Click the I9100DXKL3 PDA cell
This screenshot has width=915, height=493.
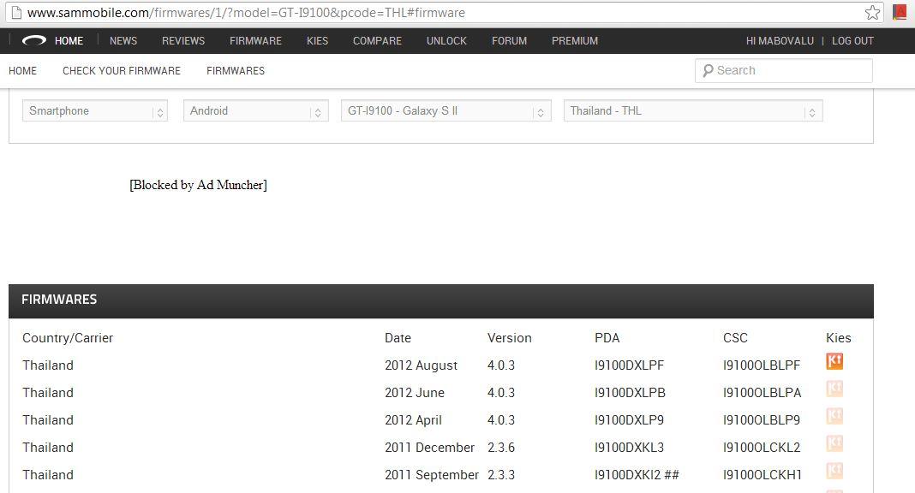tap(629, 448)
